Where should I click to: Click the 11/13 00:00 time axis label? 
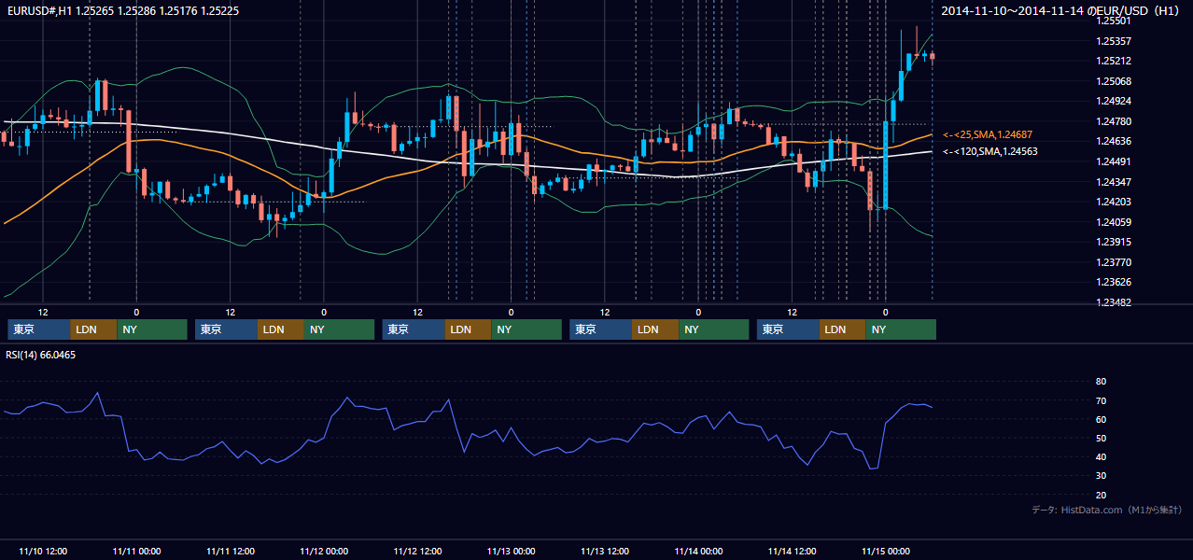click(512, 551)
